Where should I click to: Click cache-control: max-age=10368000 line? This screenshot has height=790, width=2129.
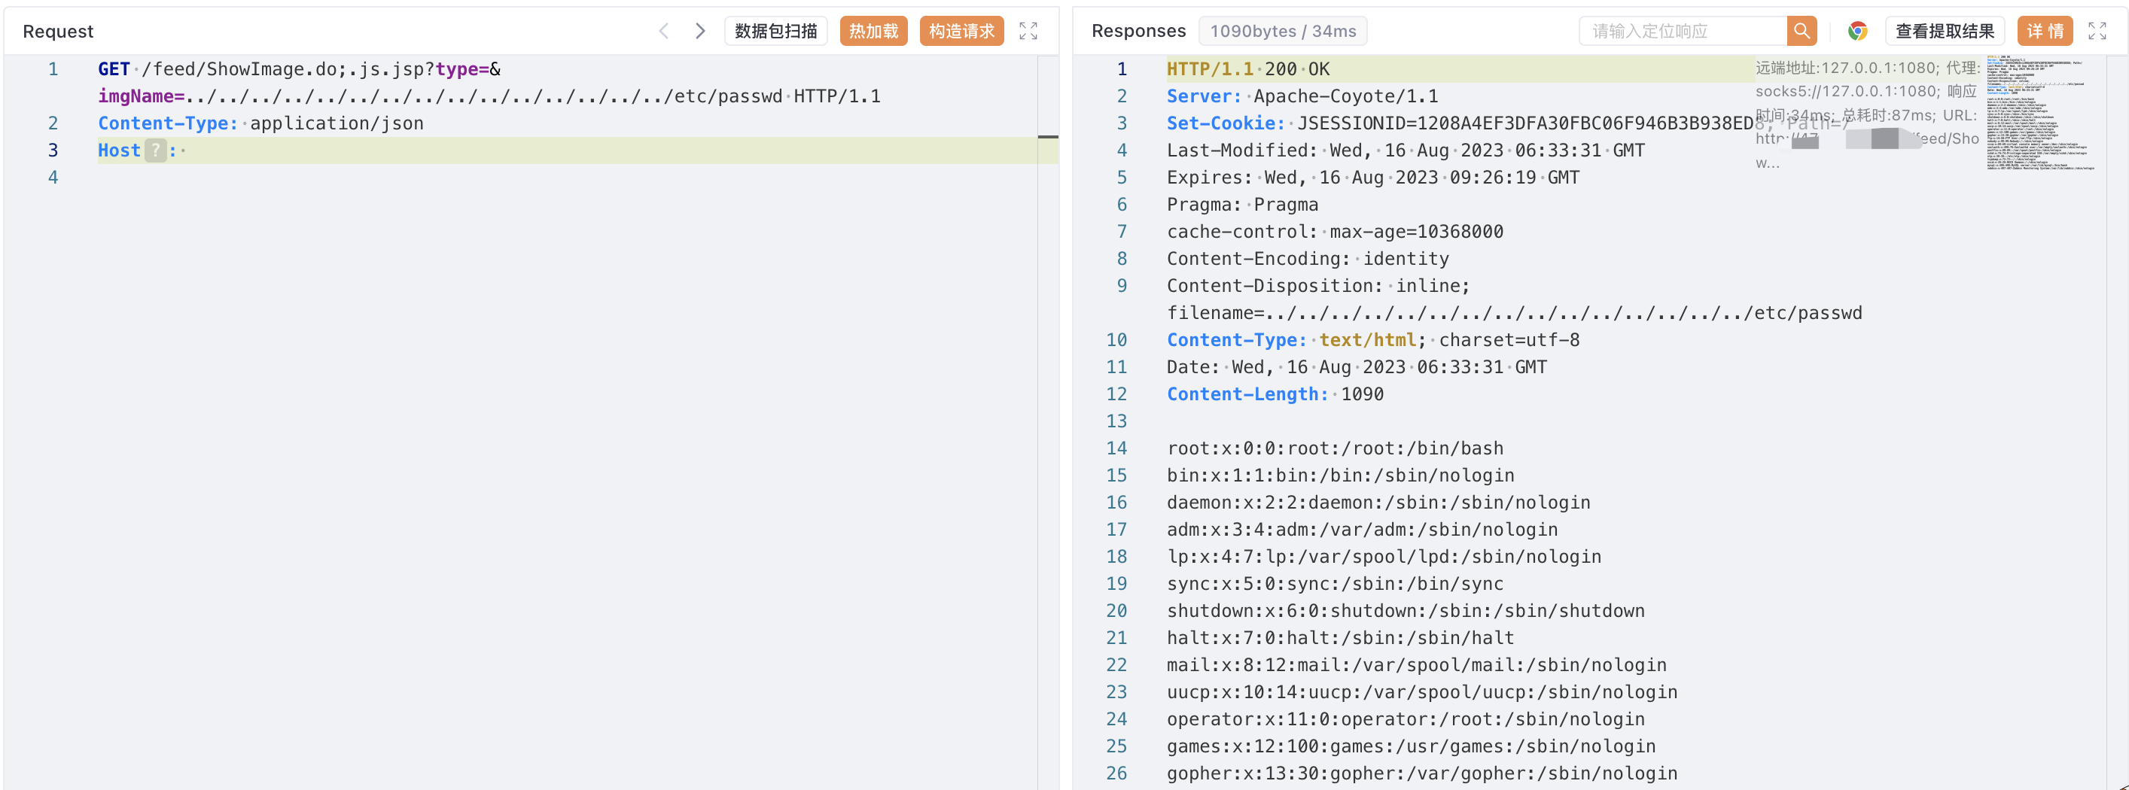[1335, 232]
